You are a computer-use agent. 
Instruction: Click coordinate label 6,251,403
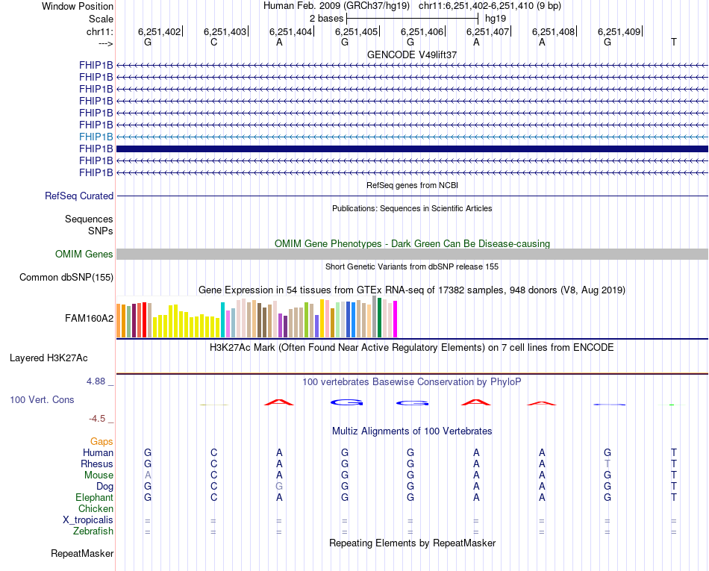225,31
